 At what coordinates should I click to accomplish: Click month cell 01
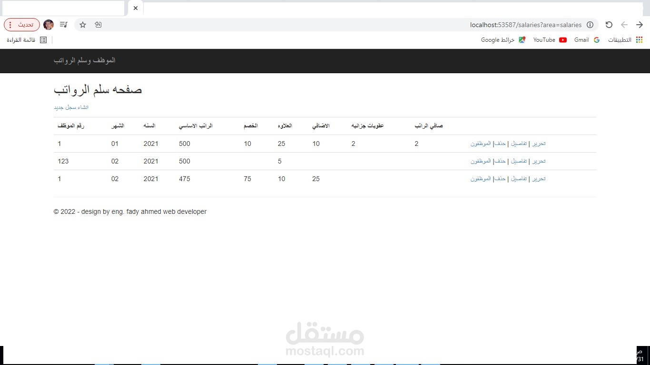115,144
